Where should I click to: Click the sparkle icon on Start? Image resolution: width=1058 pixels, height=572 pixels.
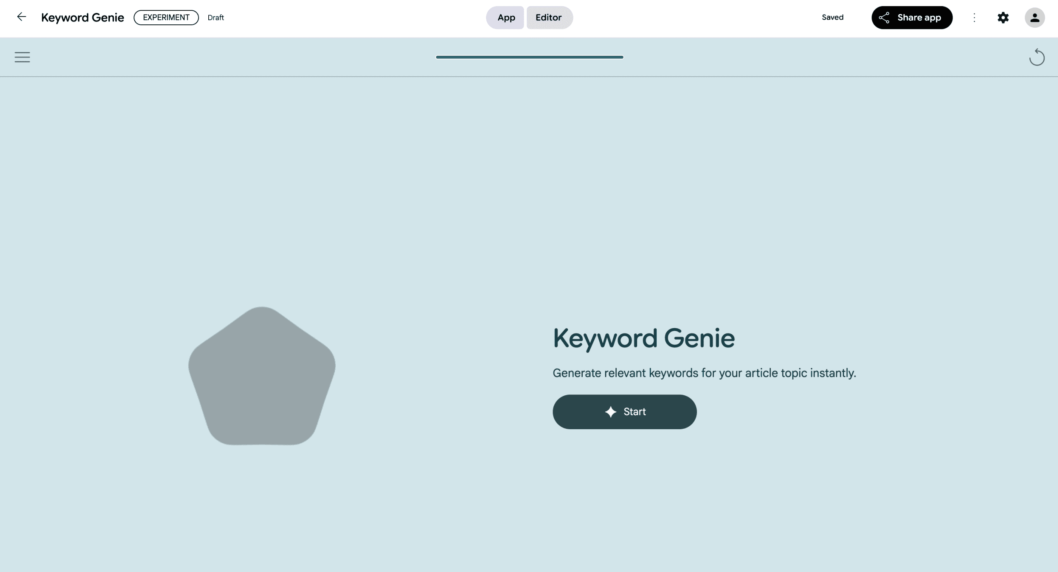pos(610,412)
